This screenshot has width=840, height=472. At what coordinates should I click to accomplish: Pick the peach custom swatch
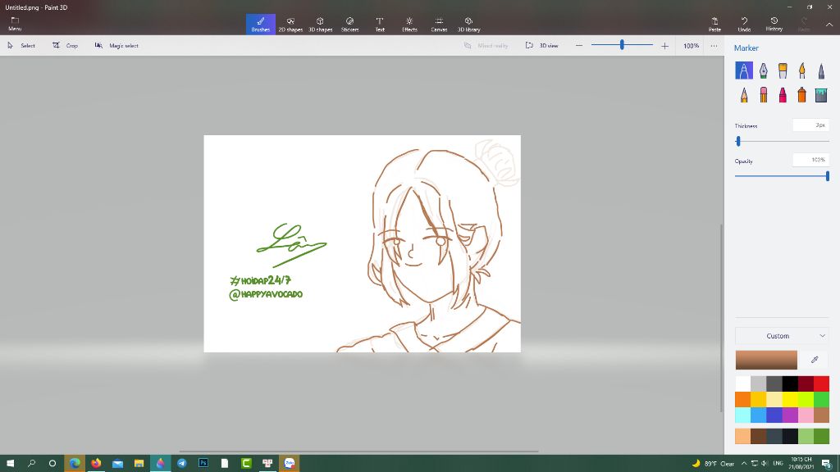[743, 436]
